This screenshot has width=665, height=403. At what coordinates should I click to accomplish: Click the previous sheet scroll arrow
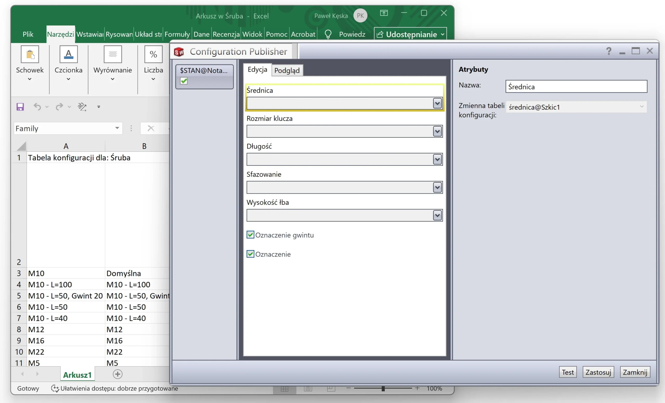(x=22, y=374)
